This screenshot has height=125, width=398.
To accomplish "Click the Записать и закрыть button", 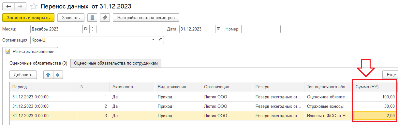I will pos(28,18).
